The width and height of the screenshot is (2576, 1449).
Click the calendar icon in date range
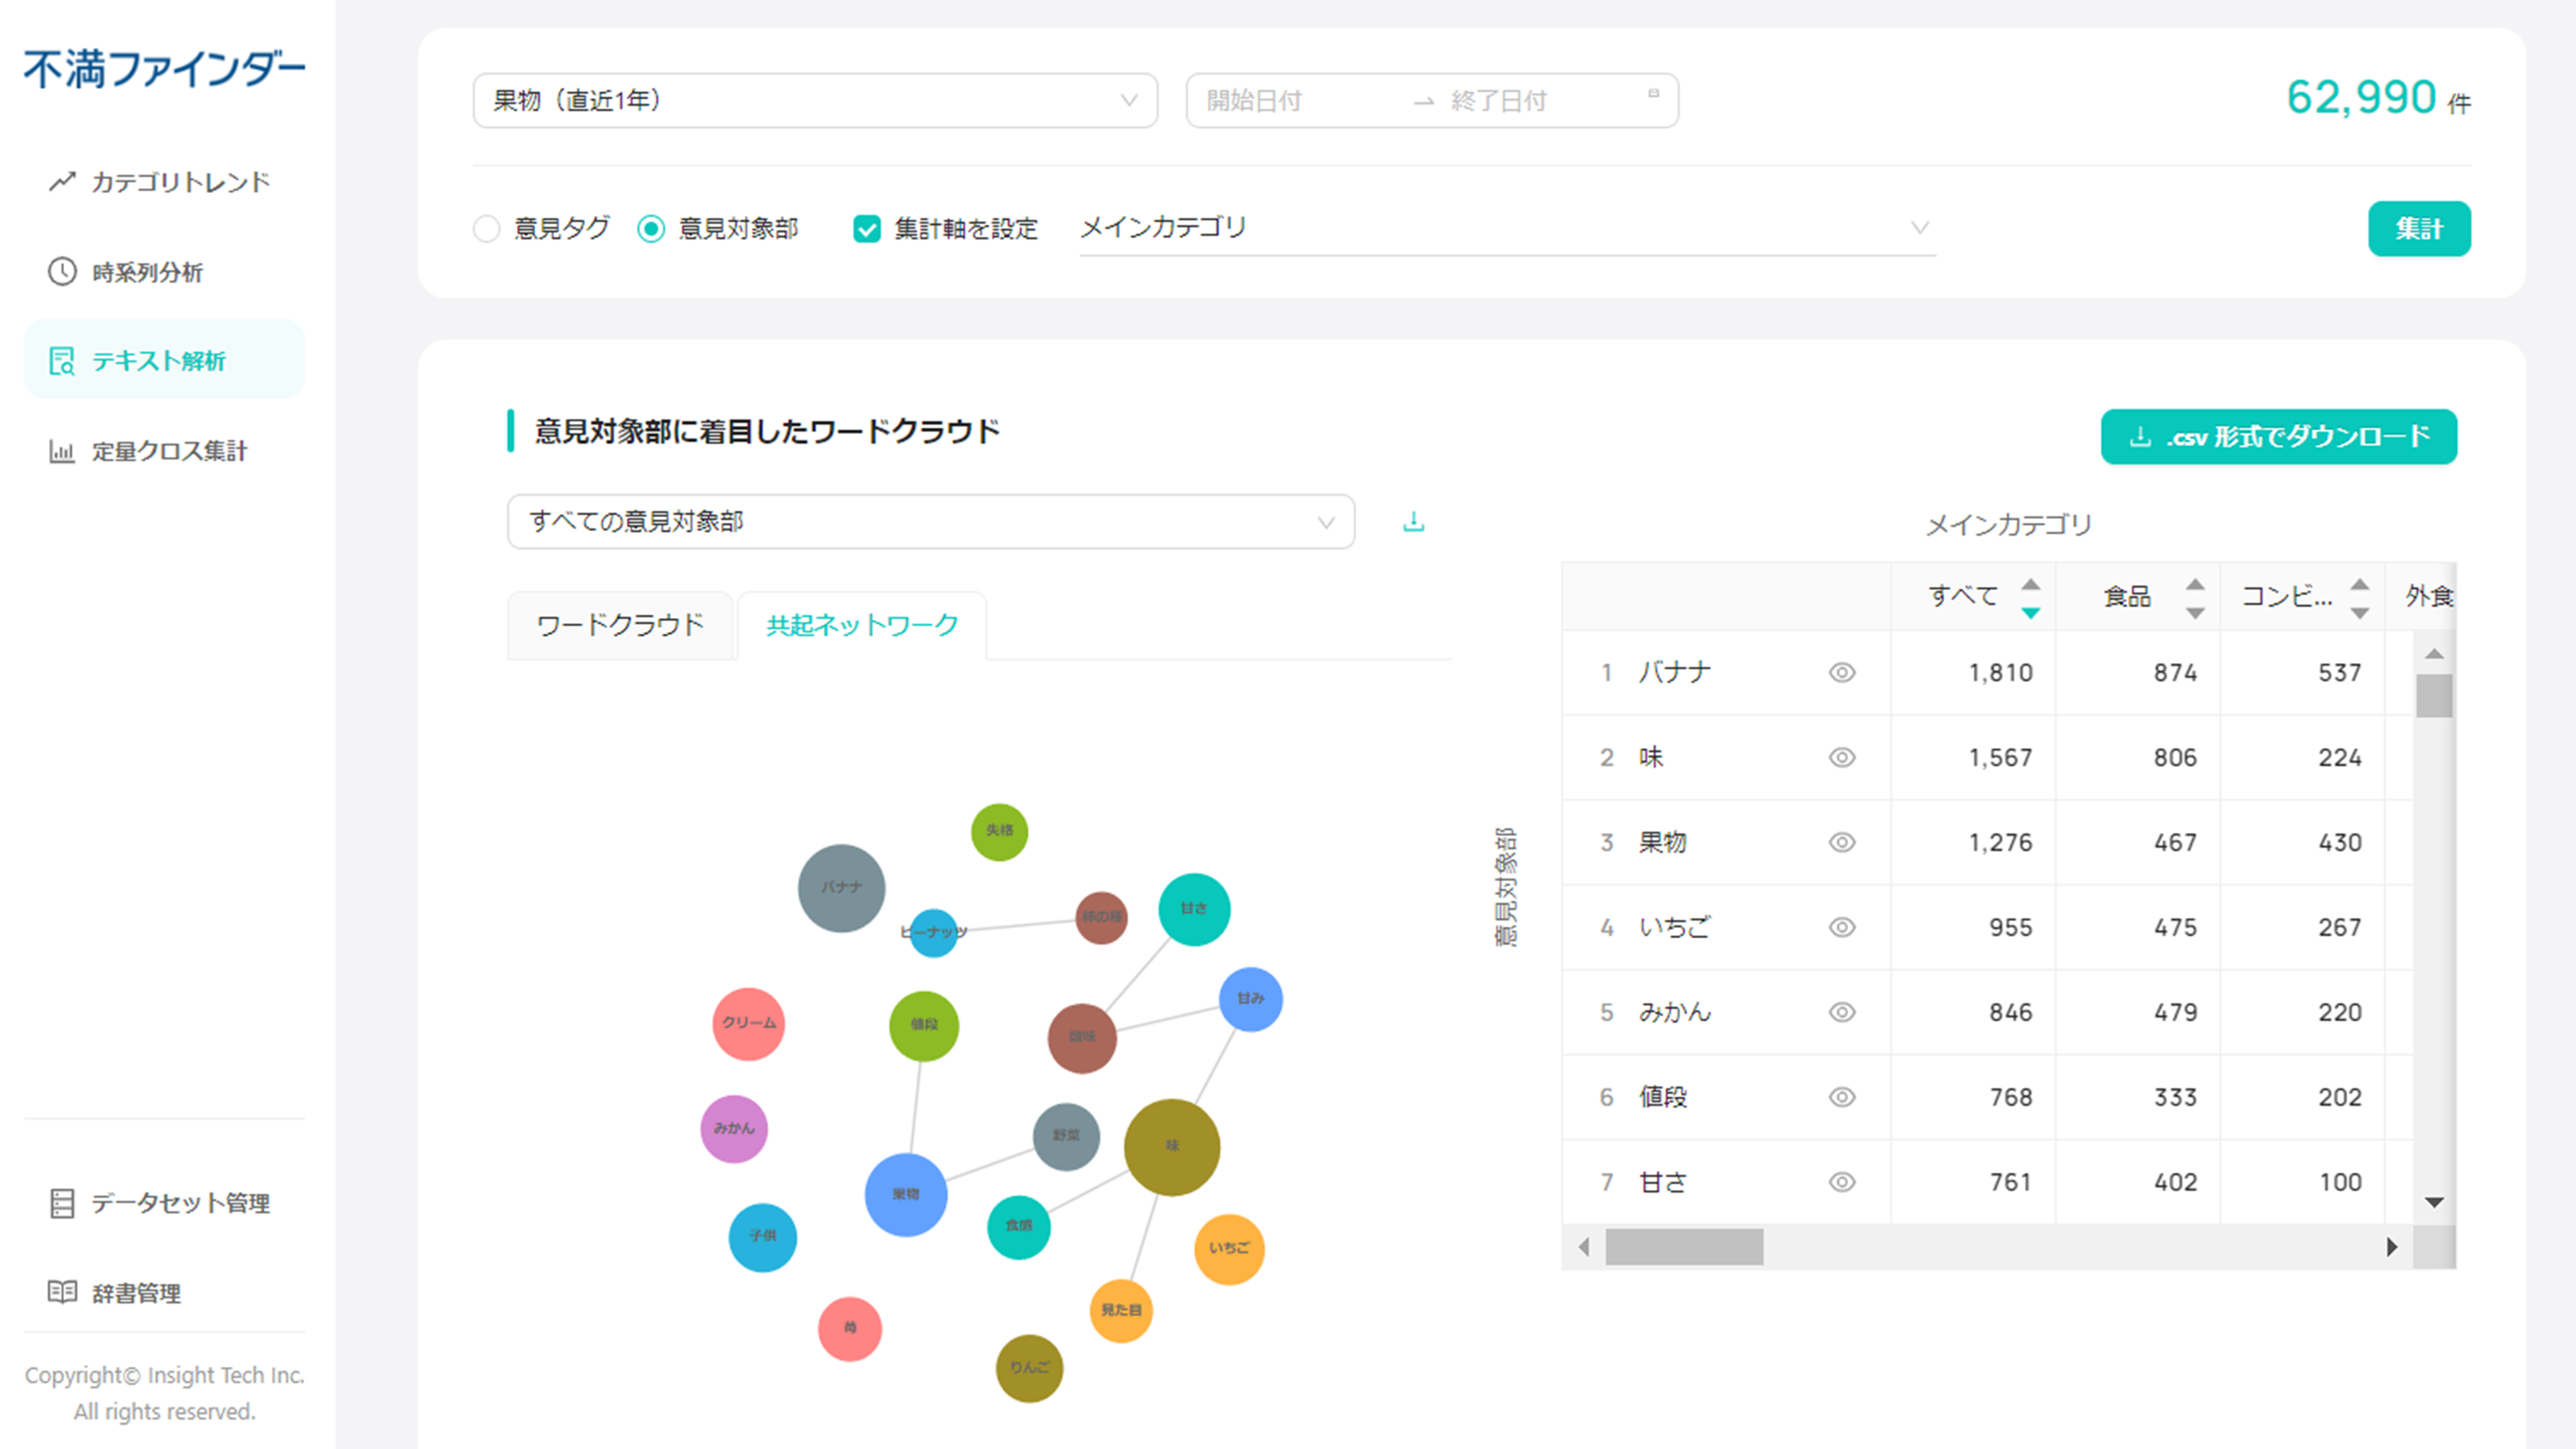point(1653,94)
